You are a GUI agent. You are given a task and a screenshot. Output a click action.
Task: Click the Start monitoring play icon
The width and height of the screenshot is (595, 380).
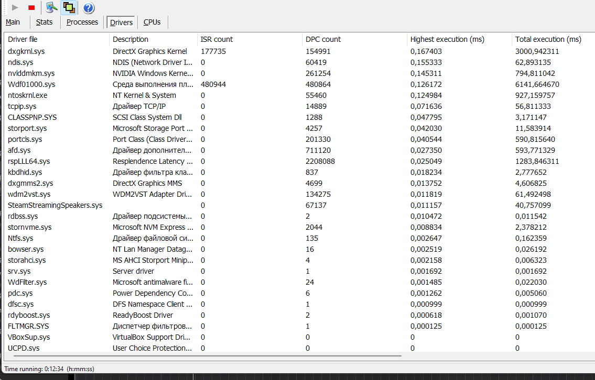(15, 7)
